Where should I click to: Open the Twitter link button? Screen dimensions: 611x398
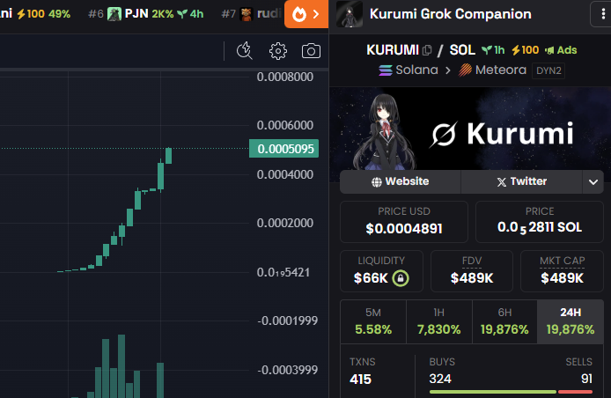[x=521, y=181]
